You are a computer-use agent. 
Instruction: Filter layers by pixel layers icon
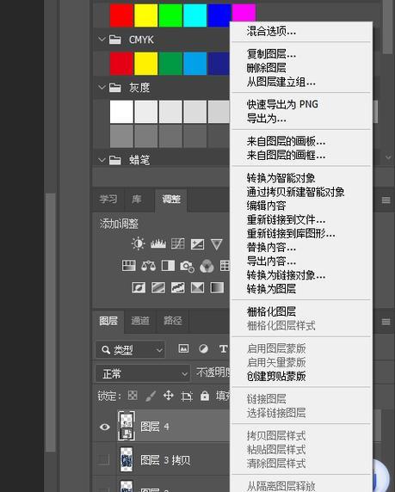pos(183,348)
